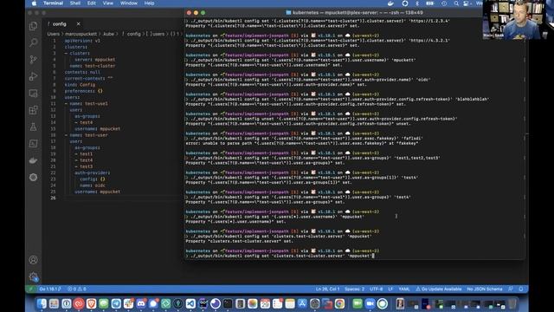Open the Extensions view in VS Code
Viewport: 554px width, 312px height.
click(34, 110)
